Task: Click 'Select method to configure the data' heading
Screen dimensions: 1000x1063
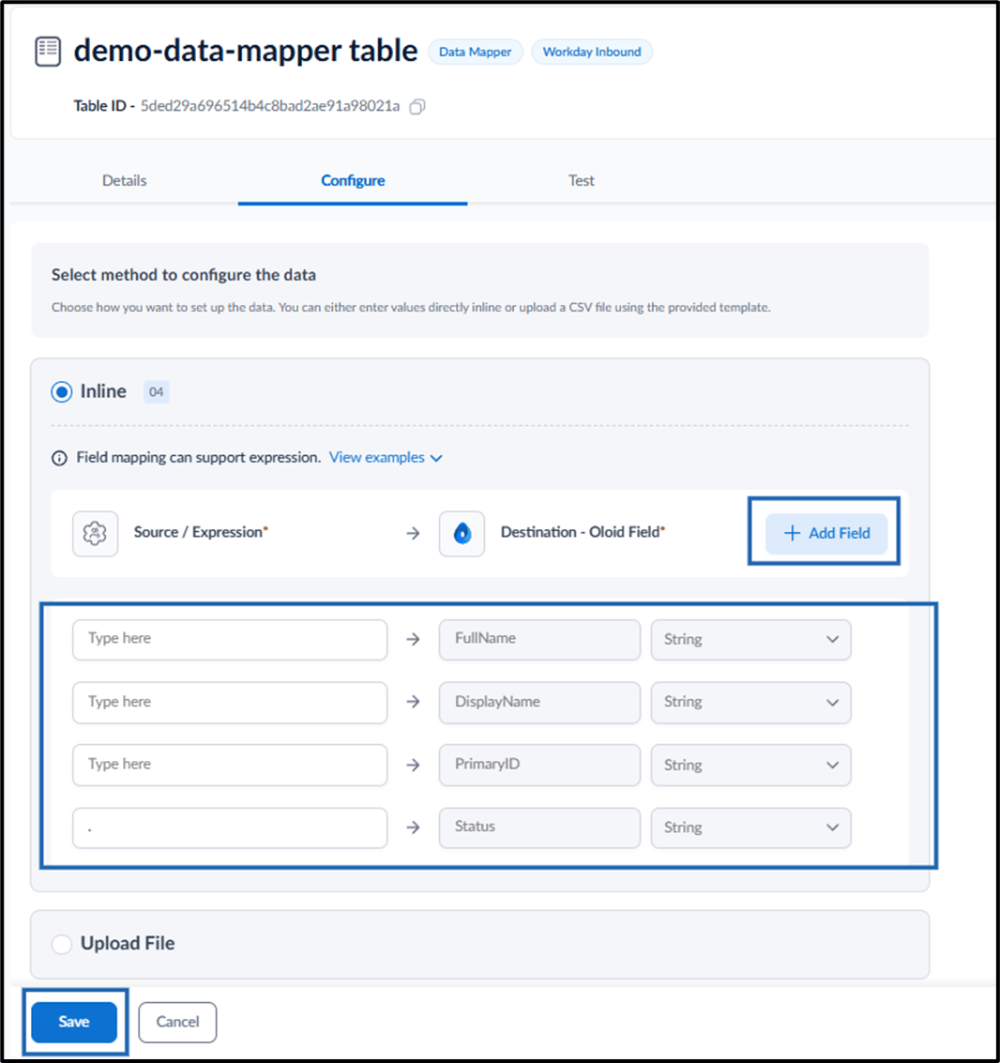Action: pos(184,275)
